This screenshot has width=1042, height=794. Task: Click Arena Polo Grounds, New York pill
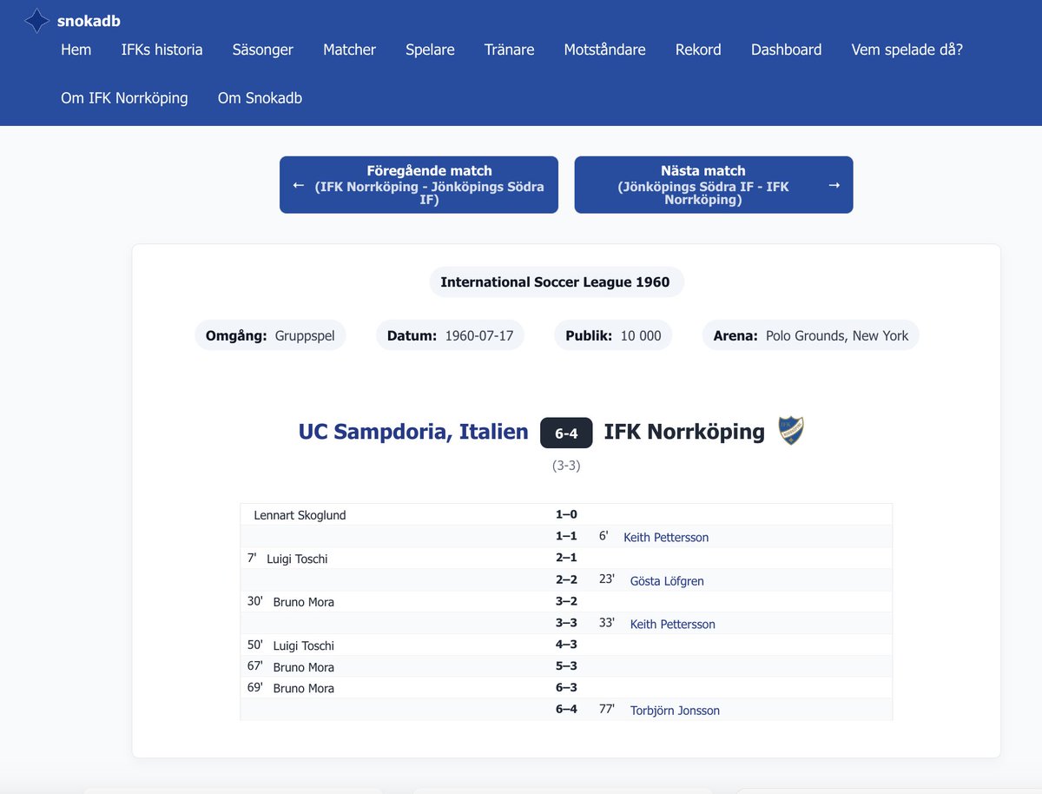click(x=811, y=335)
